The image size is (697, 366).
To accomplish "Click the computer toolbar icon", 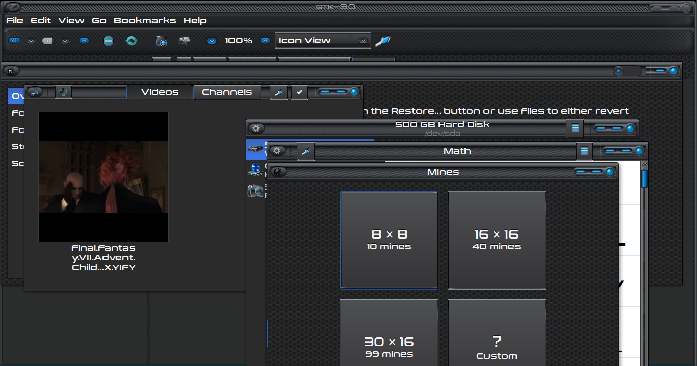I will [185, 41].
